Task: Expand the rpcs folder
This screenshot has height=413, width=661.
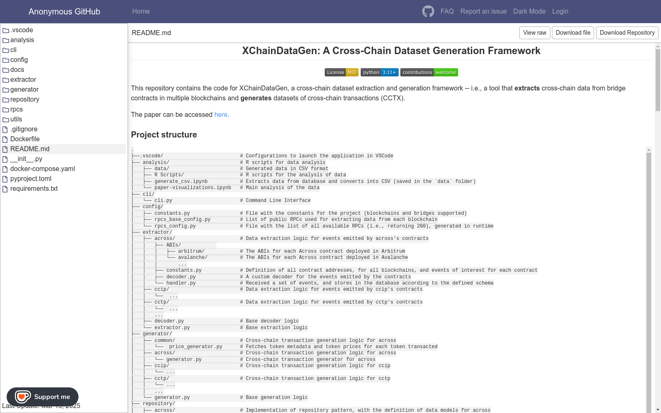Action: [17, 109]
